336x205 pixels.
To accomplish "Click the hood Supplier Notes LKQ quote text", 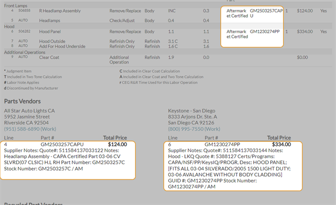I will [229, 168].
